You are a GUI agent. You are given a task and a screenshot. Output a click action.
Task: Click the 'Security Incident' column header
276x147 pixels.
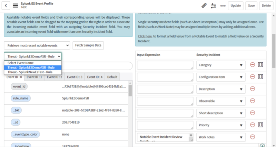[x=208, y=55]
